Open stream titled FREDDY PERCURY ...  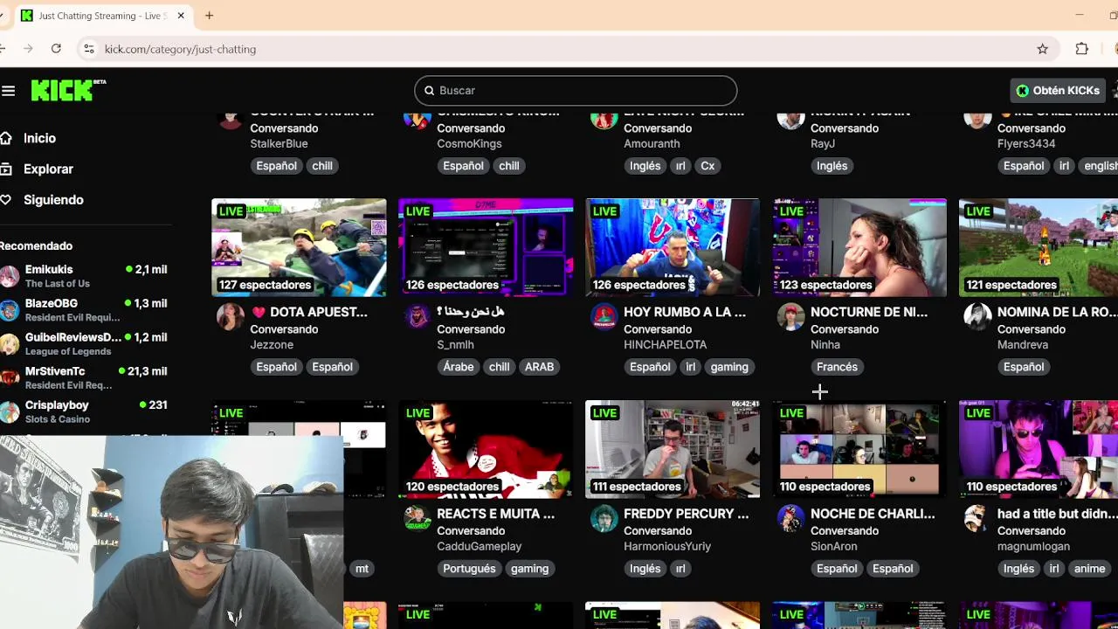point(687,514)
